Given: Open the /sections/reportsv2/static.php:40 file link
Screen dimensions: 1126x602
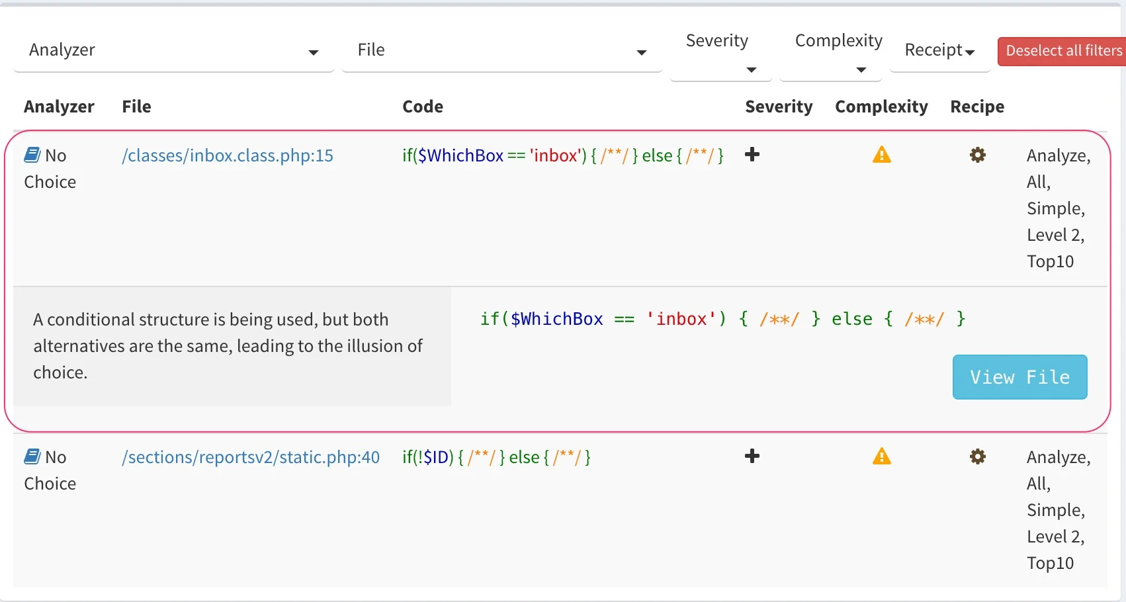Looking at the screenshot, I should click(x=250, y=457).
